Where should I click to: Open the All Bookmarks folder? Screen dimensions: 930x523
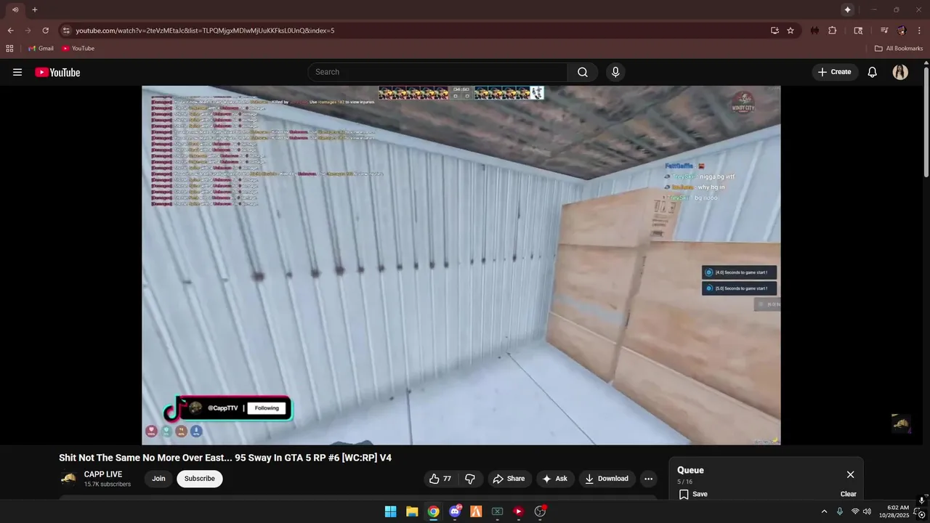pyautogui.click(x=899, y=49)
